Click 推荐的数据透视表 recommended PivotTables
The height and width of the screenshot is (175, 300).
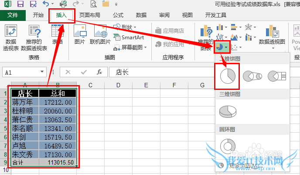[34, 38]
